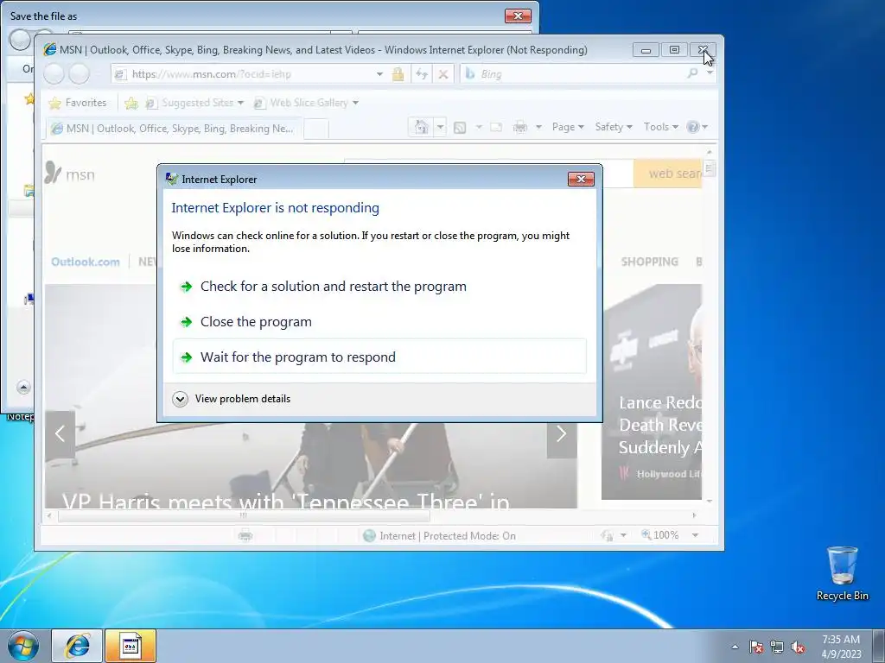Go to previous slide in carousel
This screenshot has height=663, width=885.
tap(60, 433)
